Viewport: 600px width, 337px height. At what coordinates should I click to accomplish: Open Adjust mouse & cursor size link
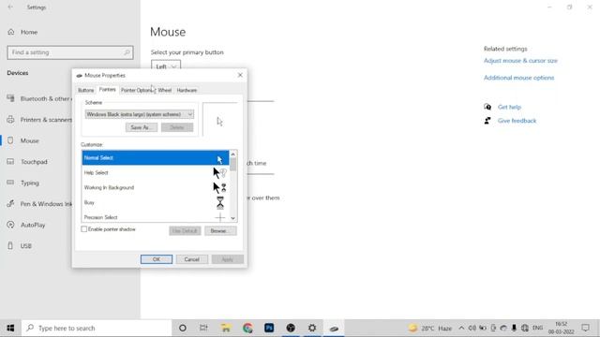(x=520, y=61)
